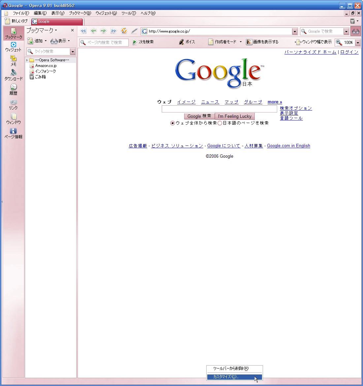Click the Fast forward navigation button

[x=114, y=31]
